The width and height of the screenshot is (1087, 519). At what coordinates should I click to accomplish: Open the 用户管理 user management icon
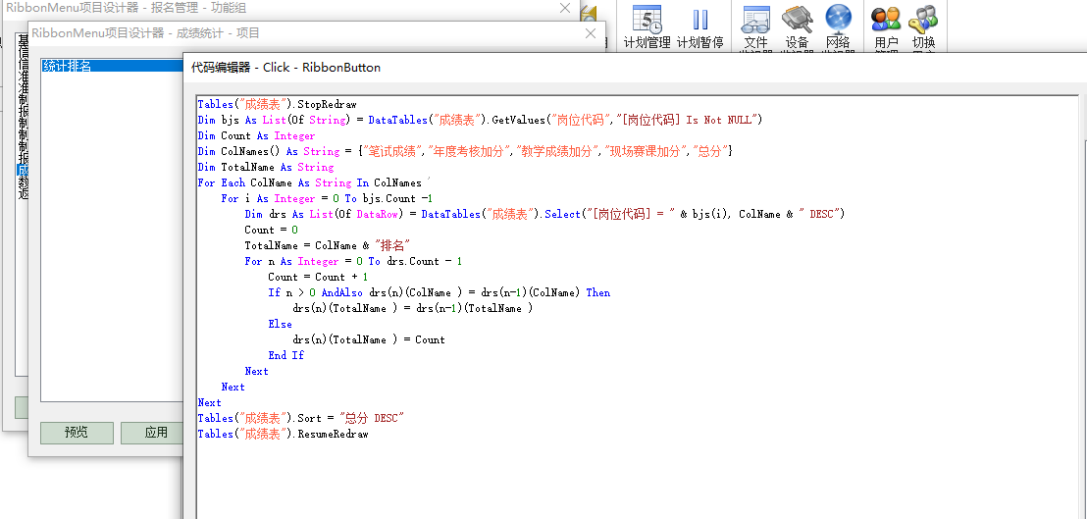886,26
